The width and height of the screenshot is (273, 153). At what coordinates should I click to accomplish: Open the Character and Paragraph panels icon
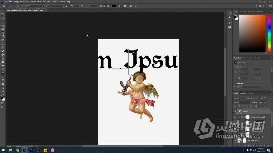point(125,6)
